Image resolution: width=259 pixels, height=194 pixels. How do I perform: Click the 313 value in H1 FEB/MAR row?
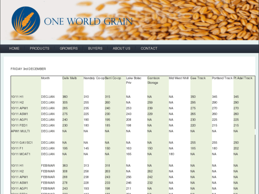(x=86, y=166)
